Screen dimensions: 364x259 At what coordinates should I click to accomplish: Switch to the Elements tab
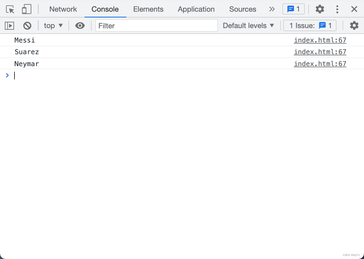(x=148, y=9)
